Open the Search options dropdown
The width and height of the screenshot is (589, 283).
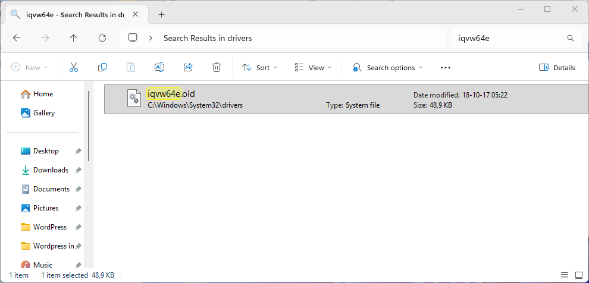click(388, 68)
